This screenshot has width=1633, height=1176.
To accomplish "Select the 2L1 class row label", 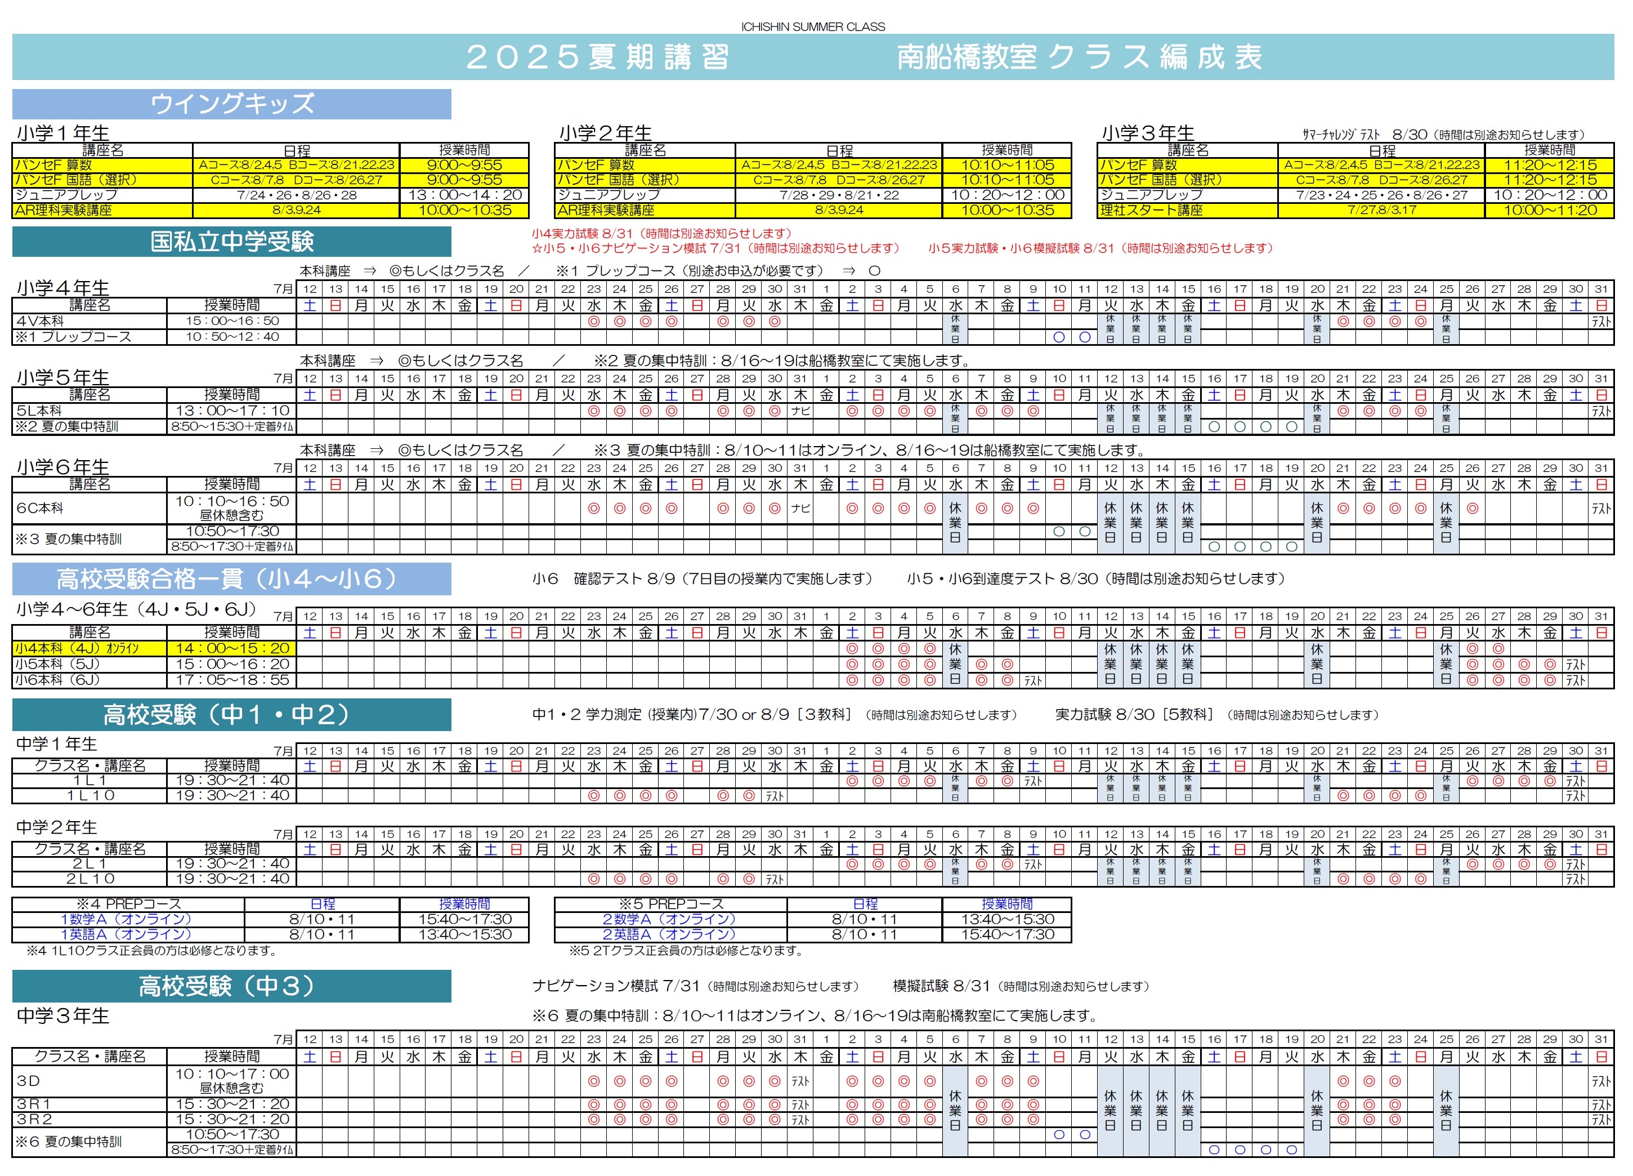I will pos(90,863).
